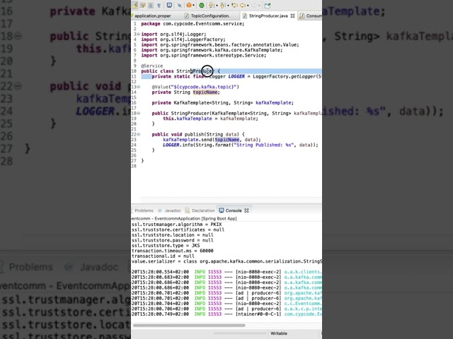Open back history dropdown arrow
Image resolution: width=453 pixels, height=339 pixels.
click(x=248, y=6)
